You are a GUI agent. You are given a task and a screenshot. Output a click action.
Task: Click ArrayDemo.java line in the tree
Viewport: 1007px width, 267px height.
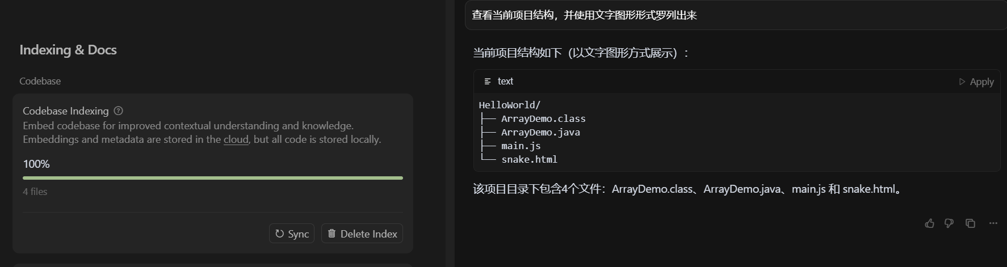(x=540, y=132)
